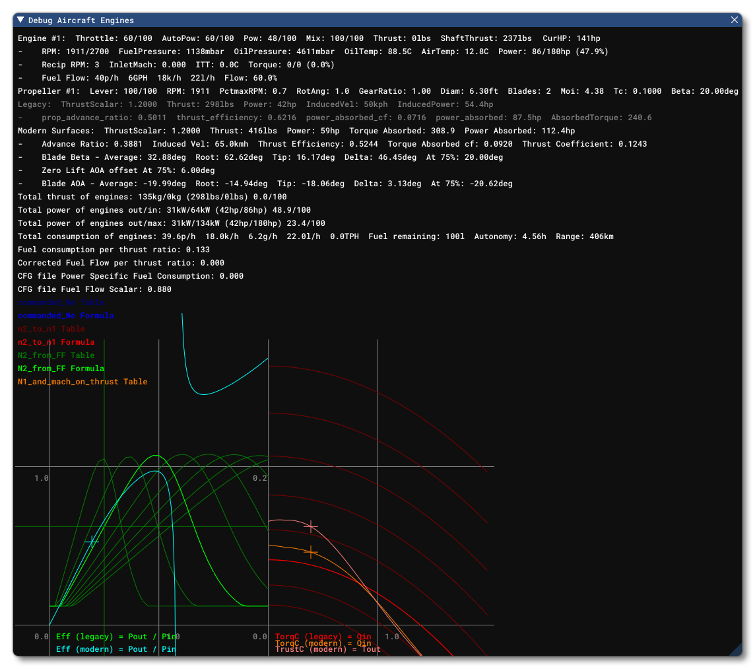Image resolution: width=755 pixels, height=669 pixels.
Task: Click the N1_and_mach_on_thrust Table legend label
Action: pyautogui.click(x=82, y=382)
